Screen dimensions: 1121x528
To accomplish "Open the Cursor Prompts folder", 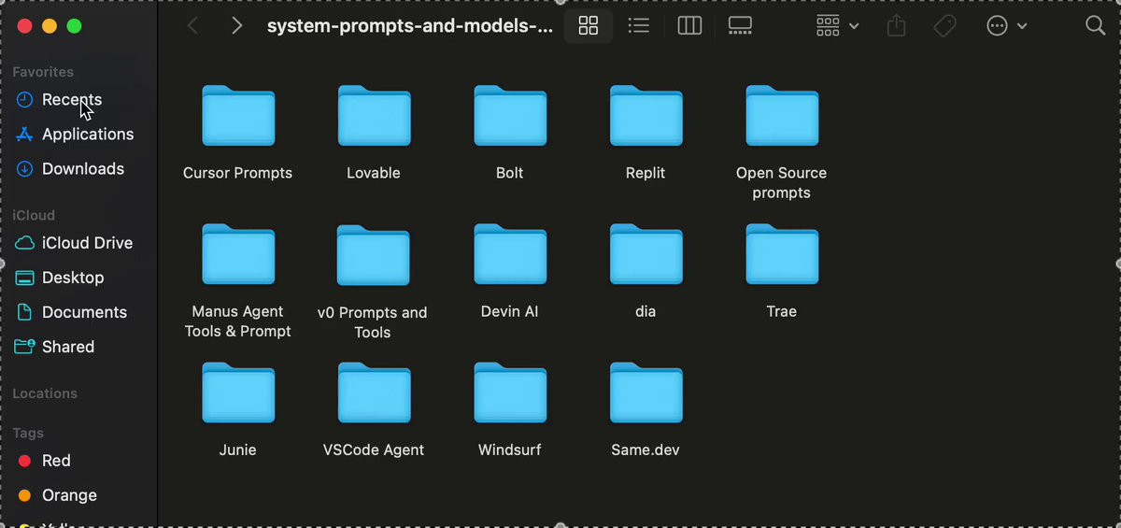I will pyautogui.click(x=238, y=116).
